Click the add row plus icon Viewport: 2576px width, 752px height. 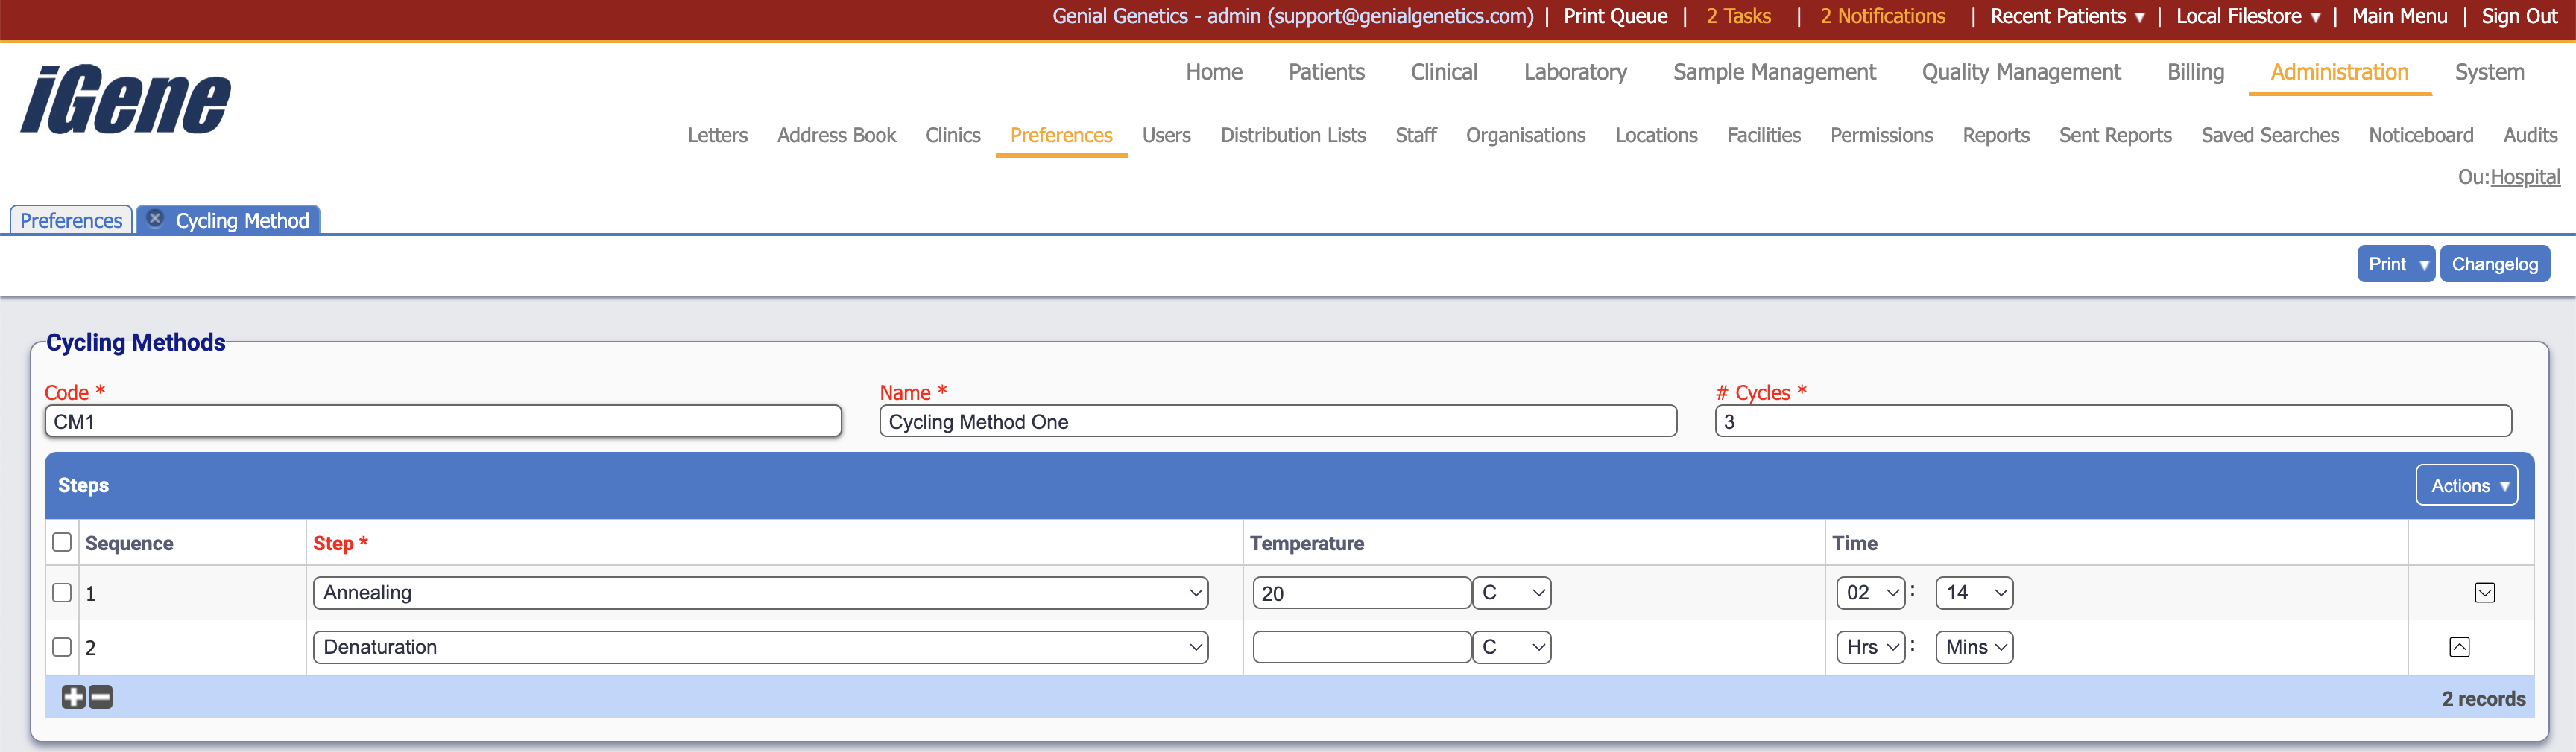pyautogui.click(x=73, y=697)
